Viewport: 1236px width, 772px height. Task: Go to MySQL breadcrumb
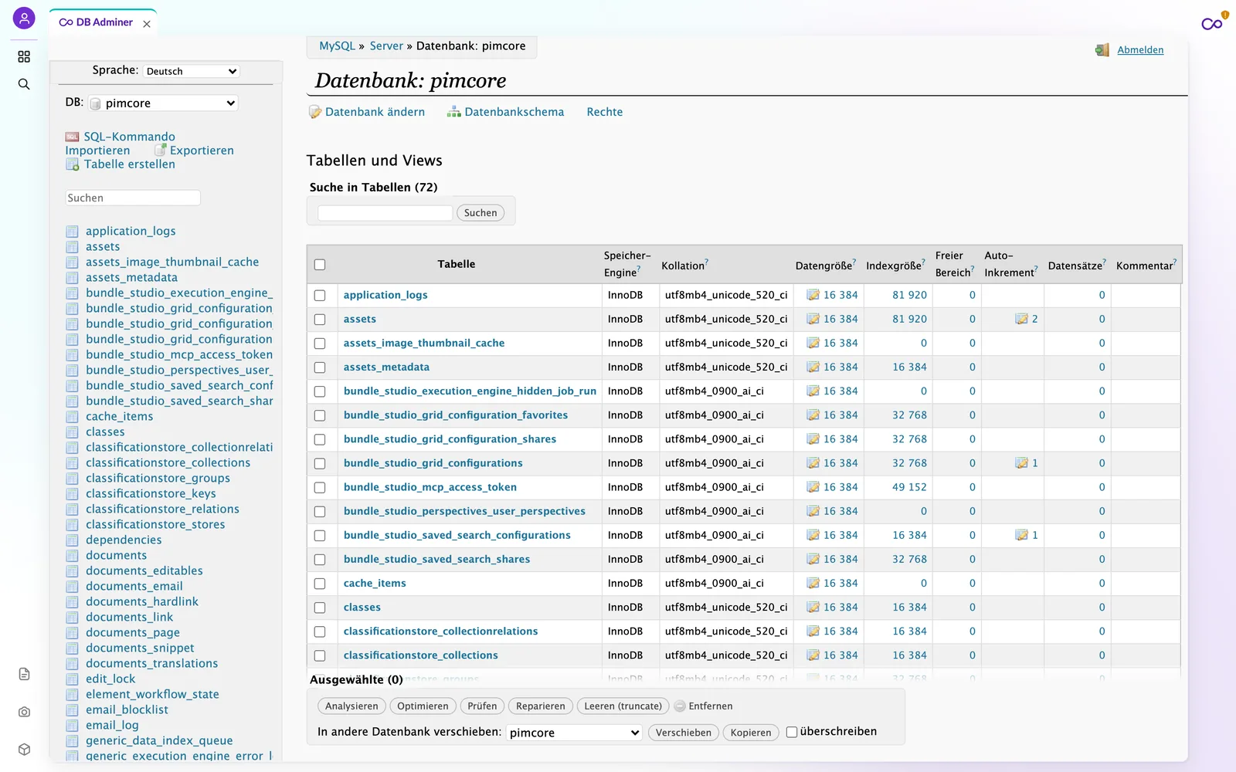[338, 46]
